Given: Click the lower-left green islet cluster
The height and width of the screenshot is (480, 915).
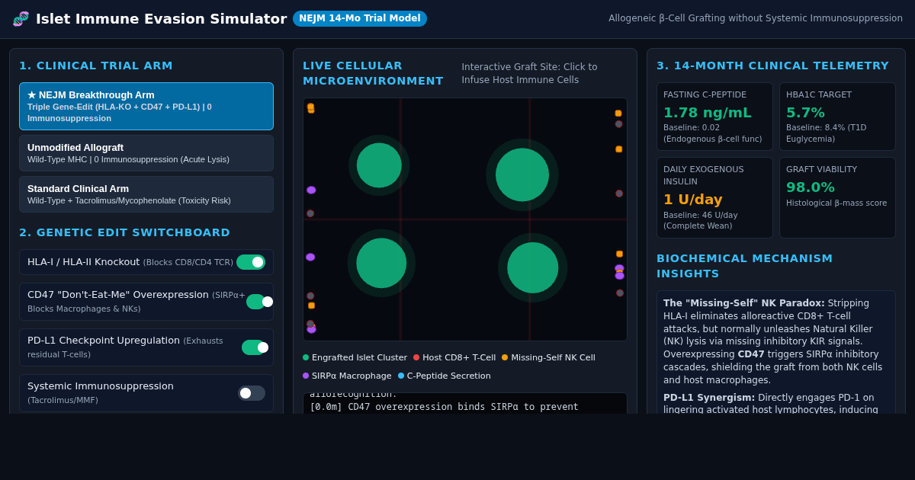Looking at the screenshot, I should click(381, 263).
